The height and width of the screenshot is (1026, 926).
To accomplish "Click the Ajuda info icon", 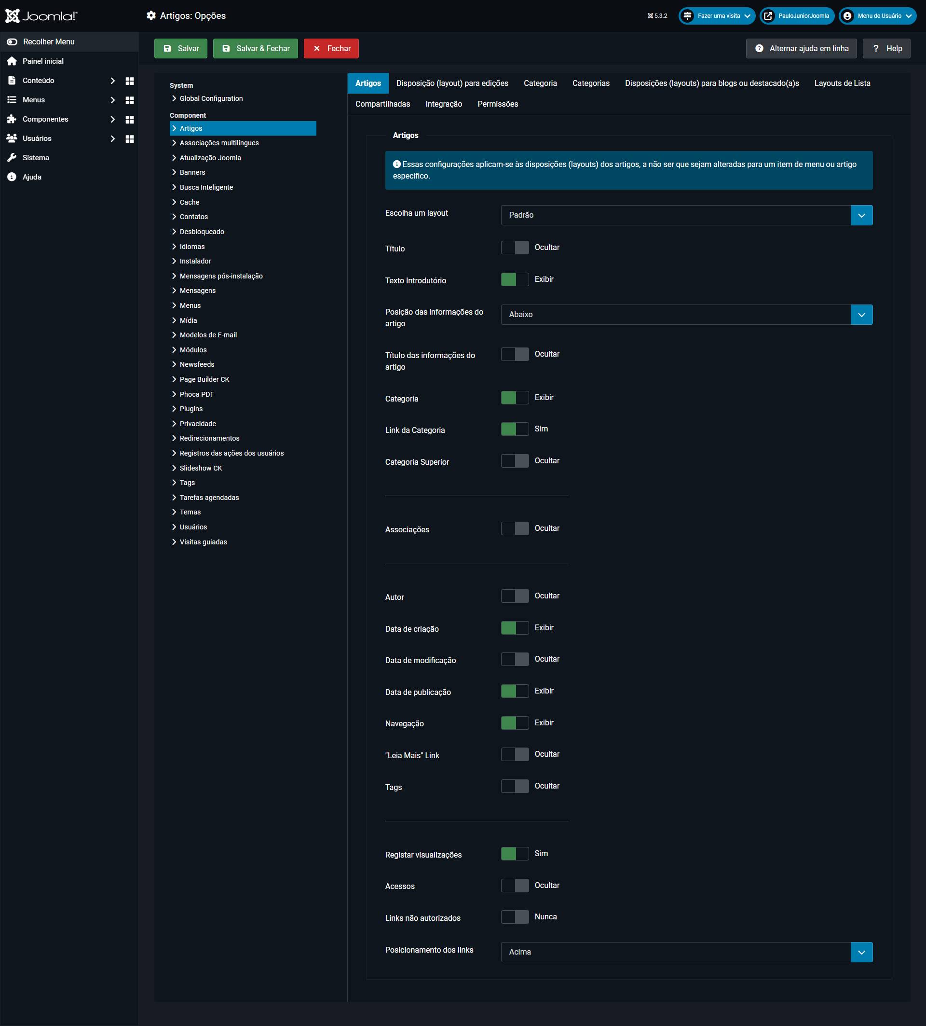I will pyautogui.click(x=12, y=177).
